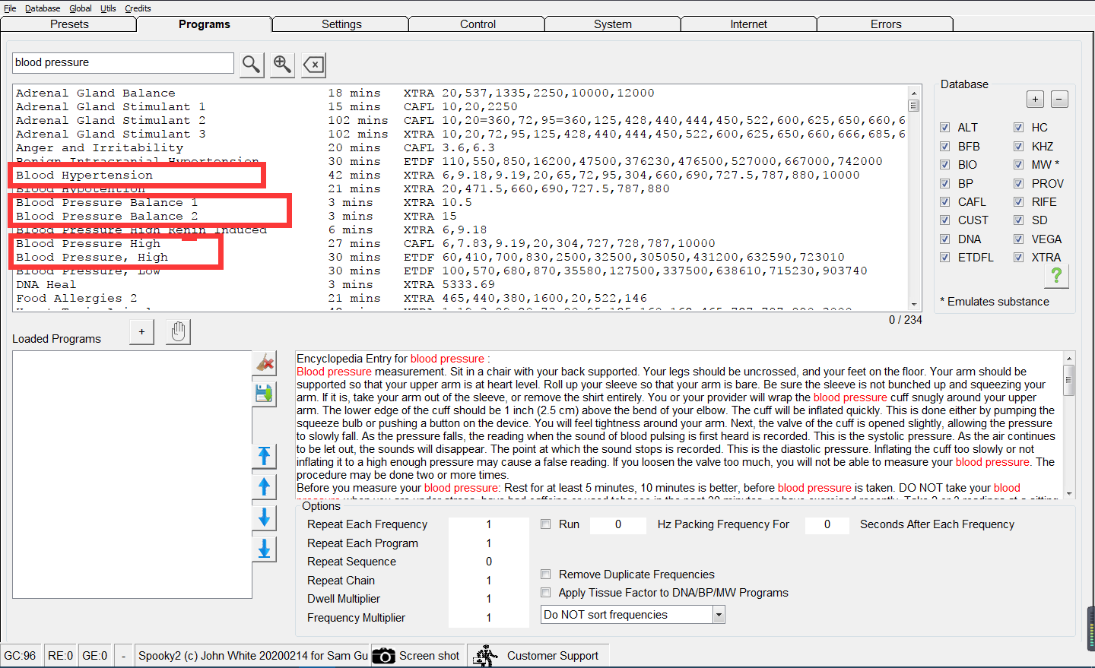Click the magnifier-plus search icon

(282, 65)
